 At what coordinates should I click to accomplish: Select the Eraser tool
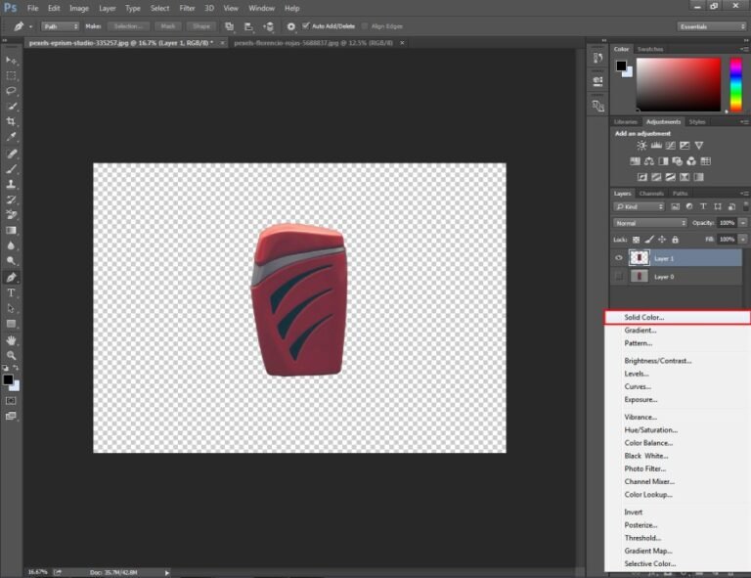coord(11,214)
